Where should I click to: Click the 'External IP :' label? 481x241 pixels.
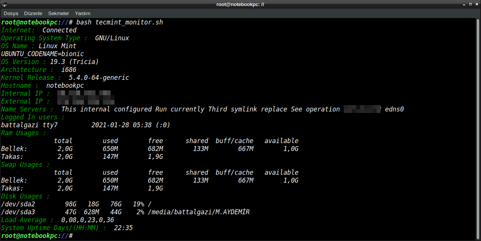[26, 101]
